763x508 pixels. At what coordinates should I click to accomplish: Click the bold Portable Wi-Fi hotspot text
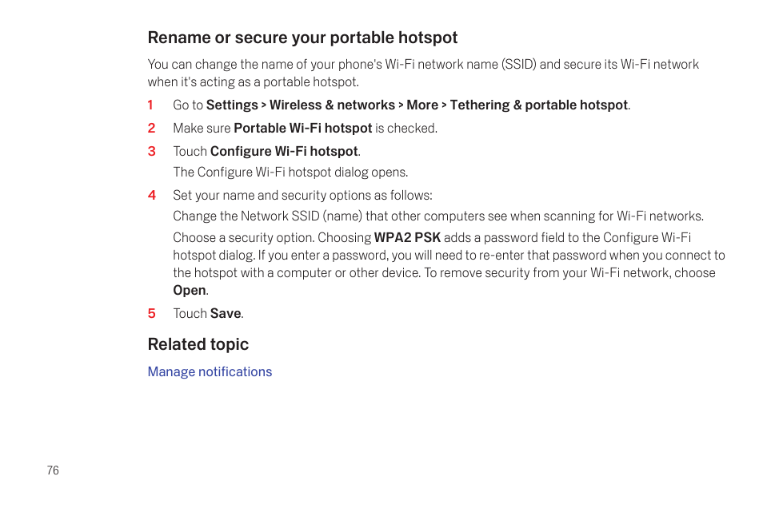[x=302, y=129]
